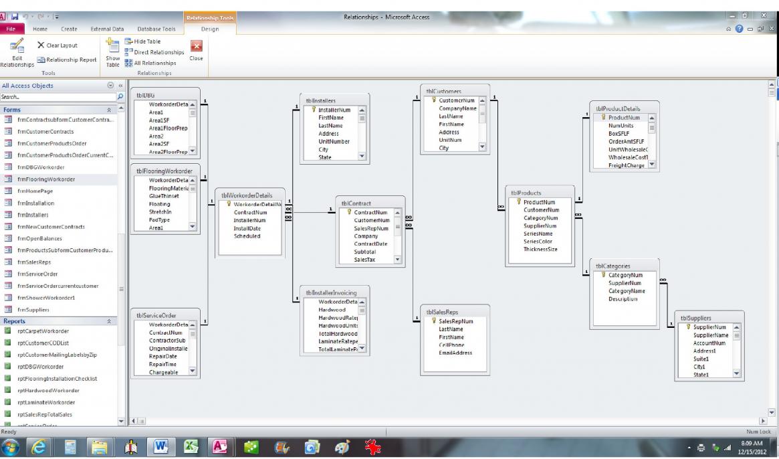
Task: Switch to the Database Tools tab
Action: 156,29
